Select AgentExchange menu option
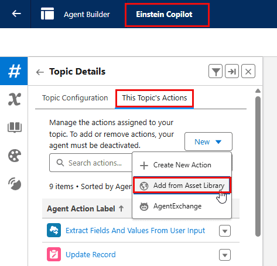The image size is (277, 266). 182,206
